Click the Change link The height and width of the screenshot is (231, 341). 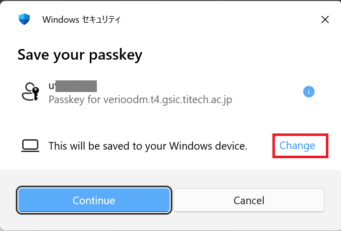pyautogui.click(x=297, y=146)
